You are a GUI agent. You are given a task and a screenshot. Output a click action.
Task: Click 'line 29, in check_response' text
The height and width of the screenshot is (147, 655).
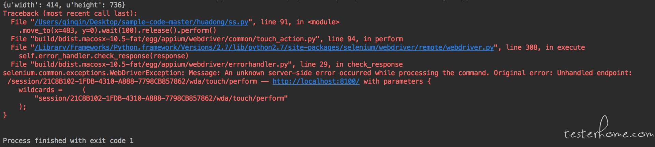[351, 64]
